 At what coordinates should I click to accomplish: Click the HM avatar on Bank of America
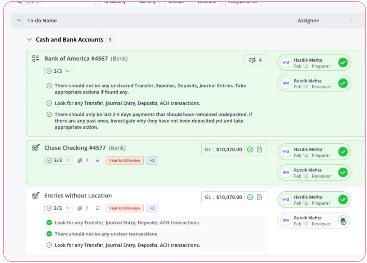tap(286, 63)
